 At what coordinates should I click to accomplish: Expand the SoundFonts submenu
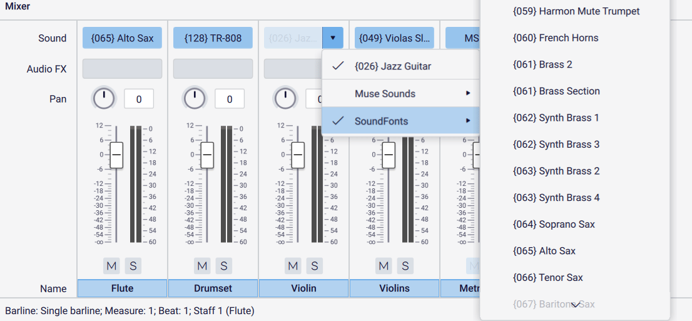400,121
